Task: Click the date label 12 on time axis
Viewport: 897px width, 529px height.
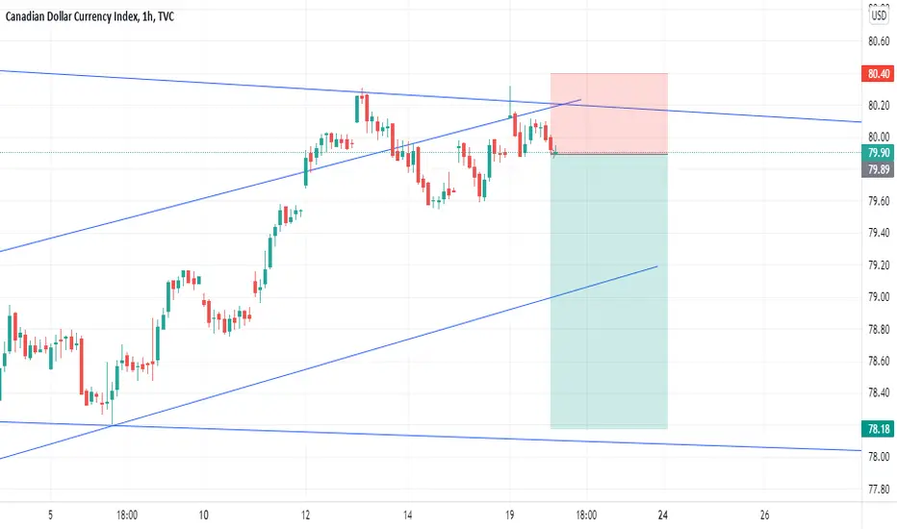Action: 305,516
